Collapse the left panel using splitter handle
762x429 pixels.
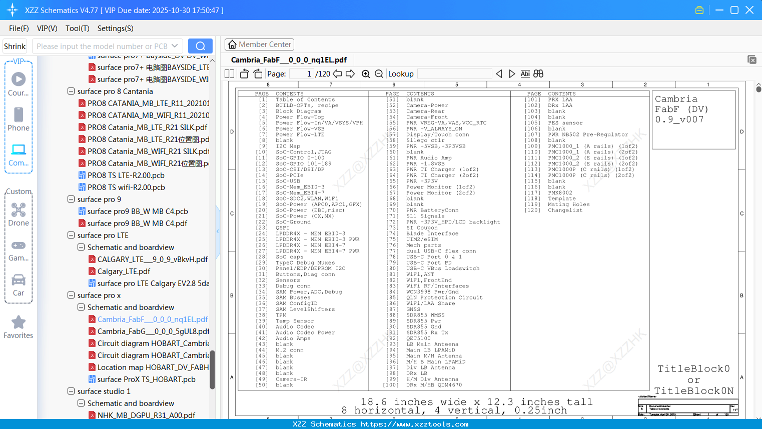[218, 231]
